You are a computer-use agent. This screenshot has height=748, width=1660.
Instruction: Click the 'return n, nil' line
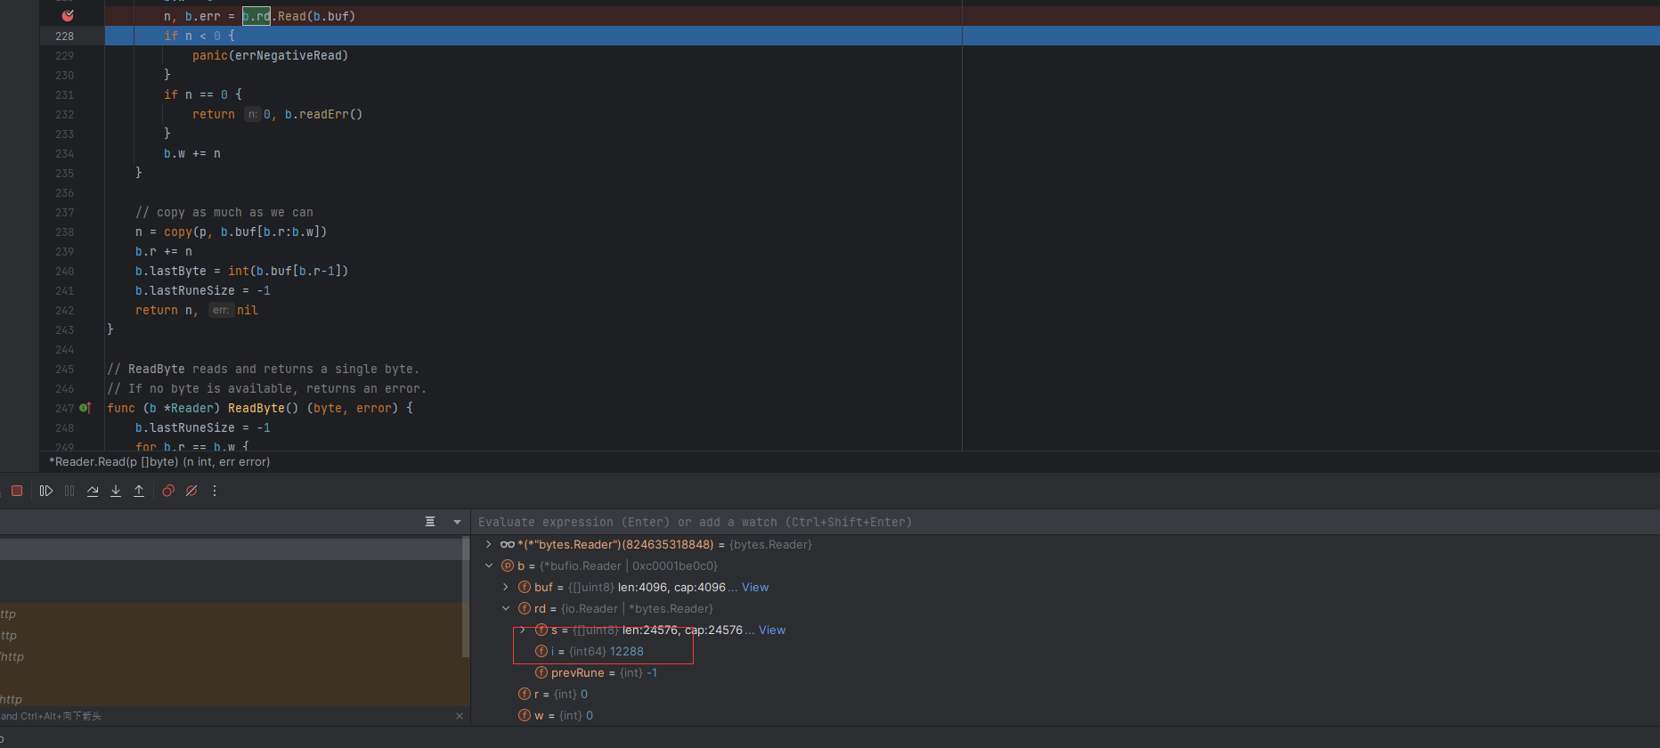(197, 310)
